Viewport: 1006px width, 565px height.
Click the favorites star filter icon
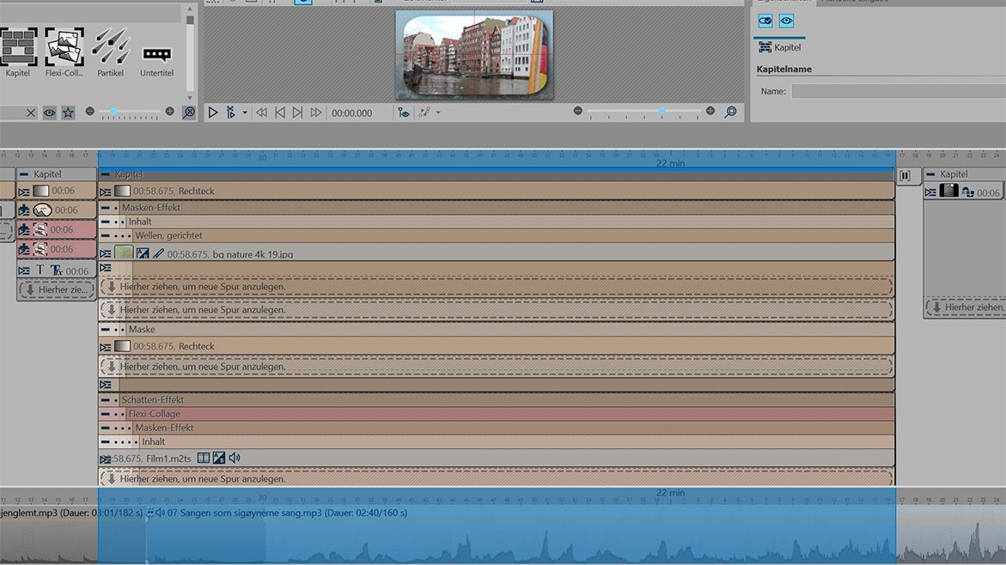click(68, 112)
